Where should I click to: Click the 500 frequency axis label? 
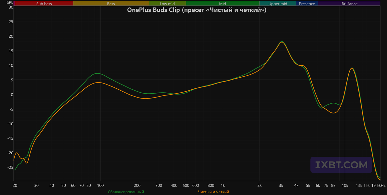[x=186, y=186]
